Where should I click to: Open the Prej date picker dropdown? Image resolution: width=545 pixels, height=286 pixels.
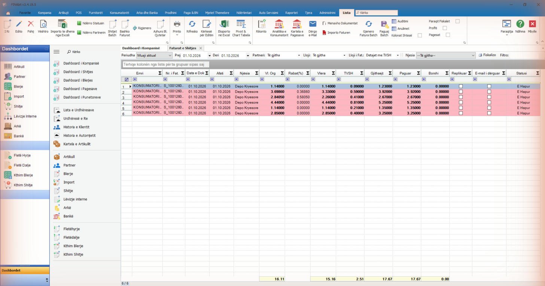(210, 56)
